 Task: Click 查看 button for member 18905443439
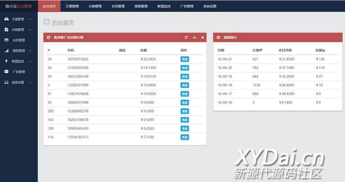pos(185,129)
